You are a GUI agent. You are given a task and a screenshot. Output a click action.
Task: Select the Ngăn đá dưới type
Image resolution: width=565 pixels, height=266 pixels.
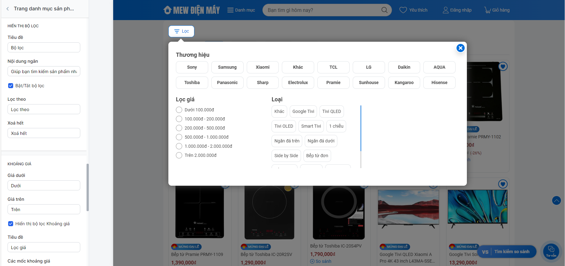pyautogui.click(x=321, y=141)
